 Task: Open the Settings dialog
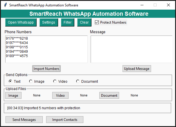[x=49, y=22]
